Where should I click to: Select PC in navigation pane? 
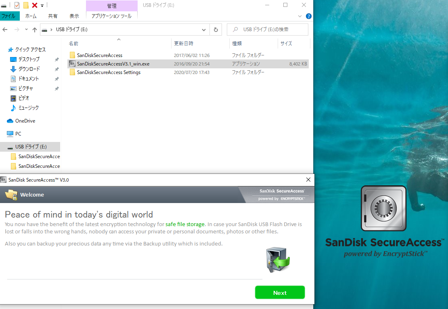point(18,134)
